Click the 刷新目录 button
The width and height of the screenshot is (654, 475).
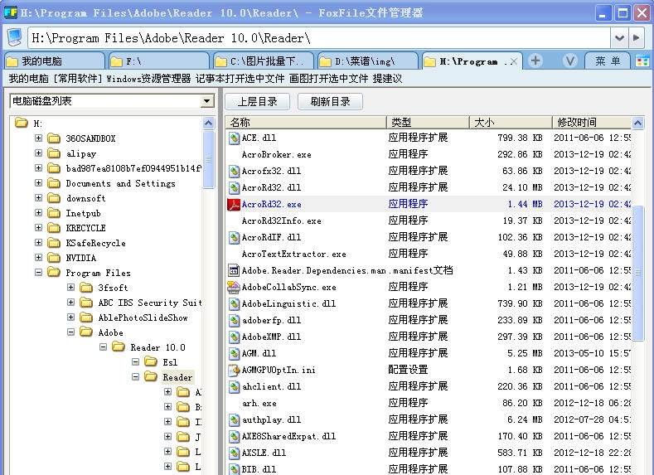pyautogui.click(x=330, y=101)
